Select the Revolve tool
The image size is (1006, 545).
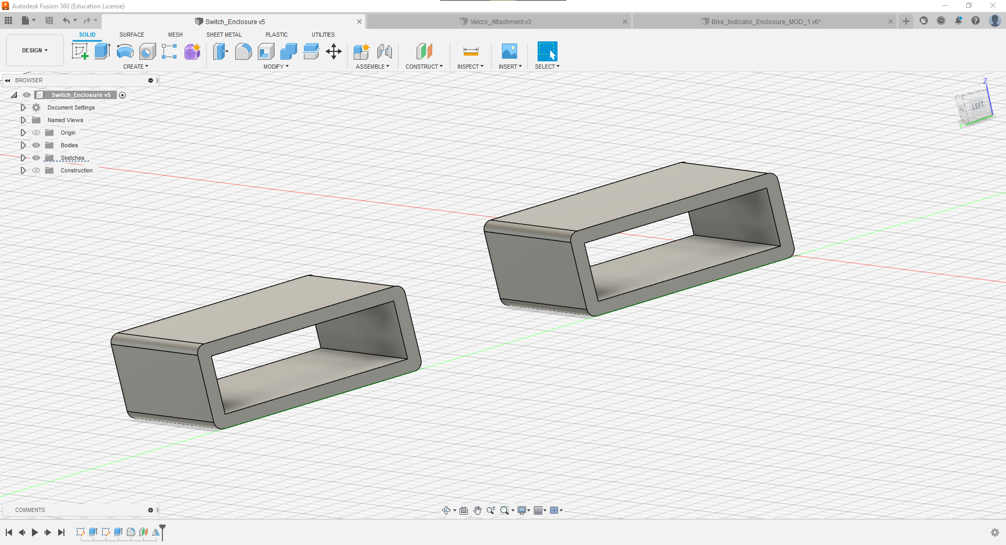125,51
